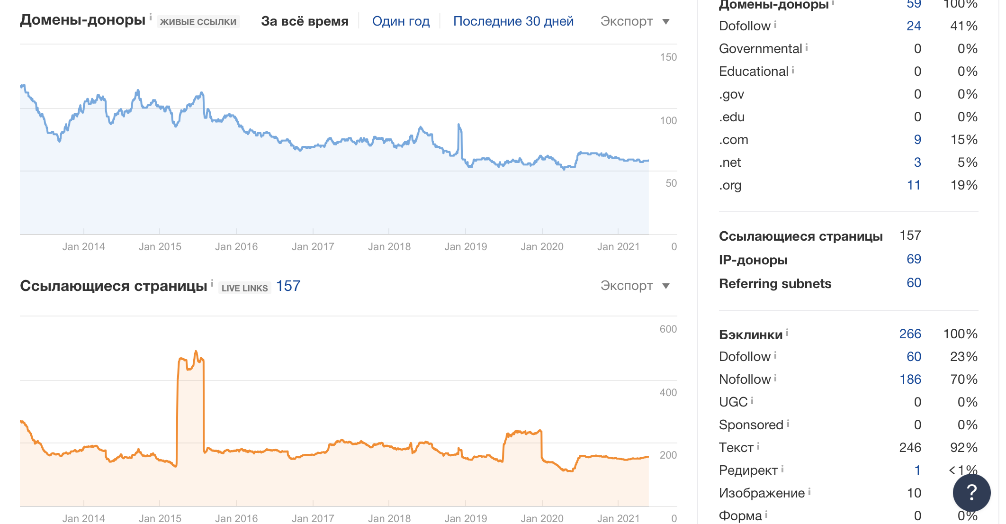The width and height of the screenshot is (1006, 524).
Task: Click info icon beside Бэклинки
Action: 787,333
